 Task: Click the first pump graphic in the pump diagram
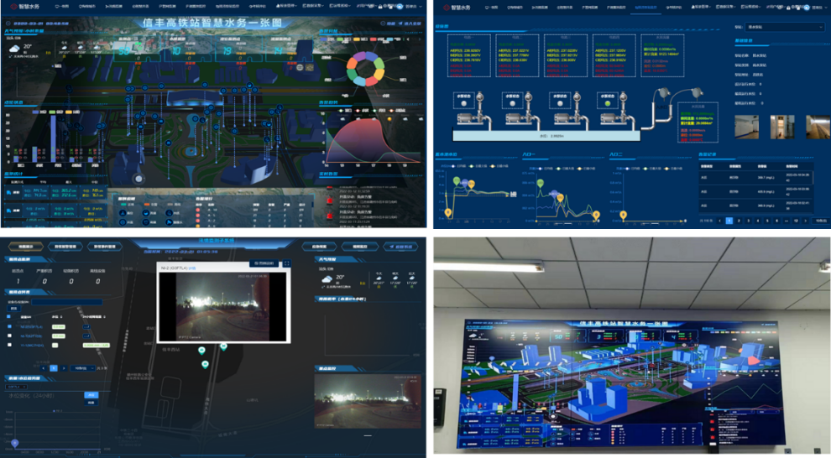pyautogui.click(x=473, y=113)
